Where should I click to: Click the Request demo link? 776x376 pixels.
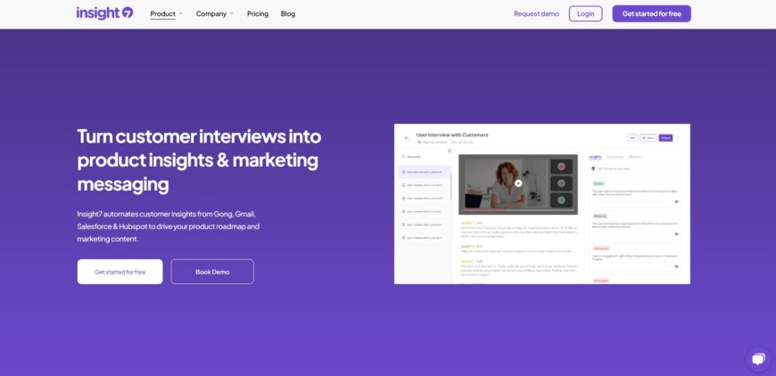pos(536,14)
